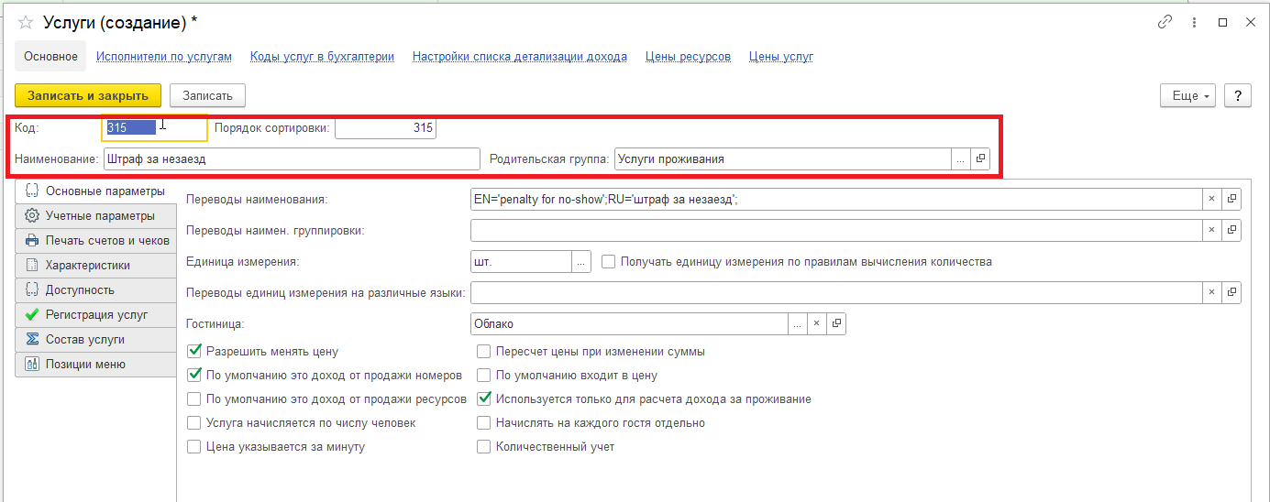Toggle Разрешить менять цену checkbox
Viewport: 1270px width, 502px height.
point(193,351)
